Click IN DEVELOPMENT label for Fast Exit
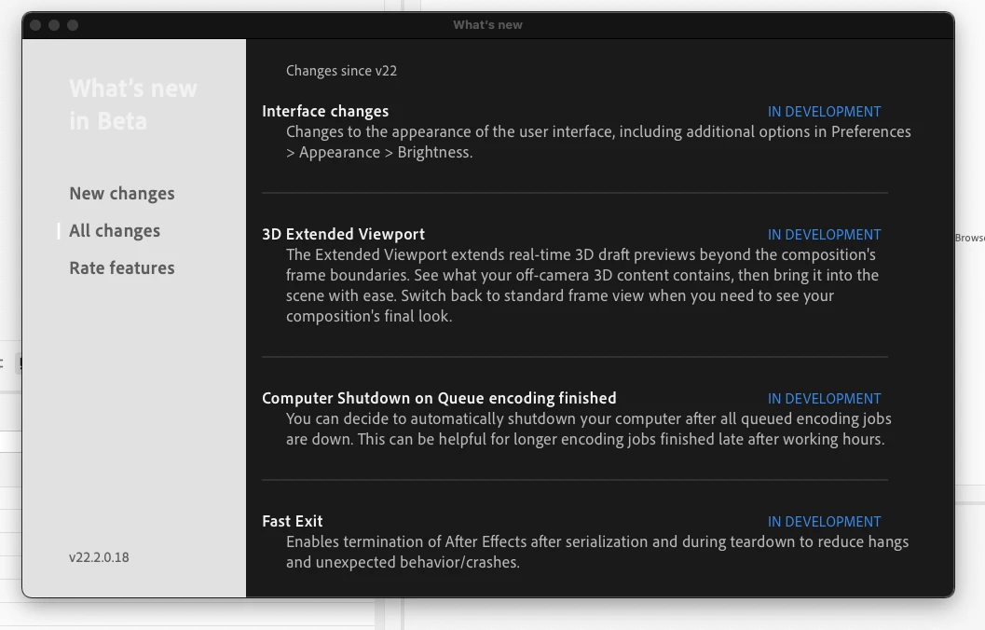The height and width of the screenshot is (630, 985). pyautogui.click(x=824, y=522)
